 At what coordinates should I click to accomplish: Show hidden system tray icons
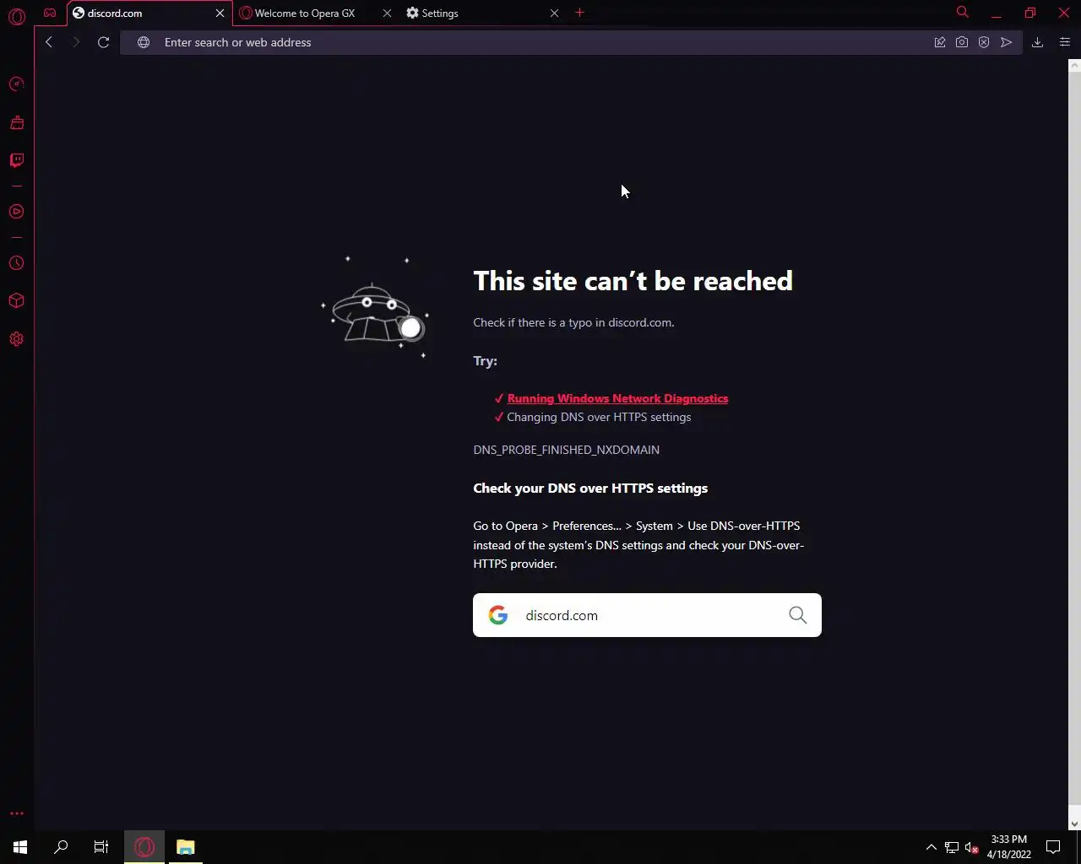[x=931, y=847]
